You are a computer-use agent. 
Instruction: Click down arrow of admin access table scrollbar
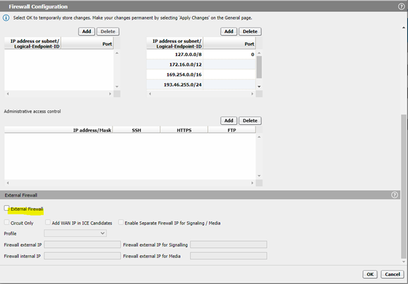coord(259,176)
